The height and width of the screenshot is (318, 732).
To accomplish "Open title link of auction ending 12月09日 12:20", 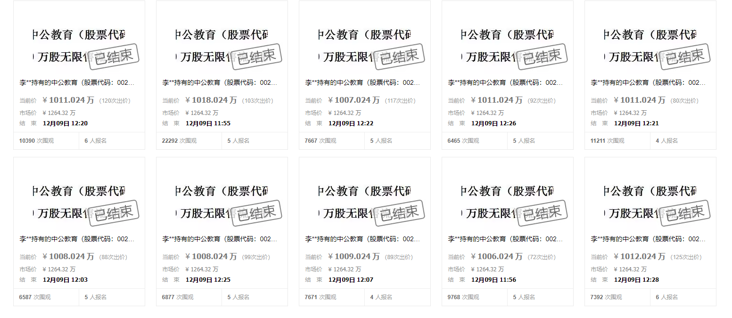I will pos(77,82).
